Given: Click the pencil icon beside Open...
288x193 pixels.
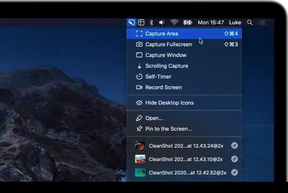Looking at the screenshot, I should point(139,118).
